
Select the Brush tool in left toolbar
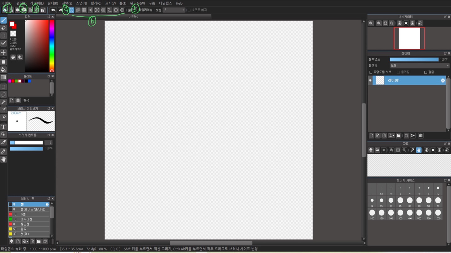point(3,20)
